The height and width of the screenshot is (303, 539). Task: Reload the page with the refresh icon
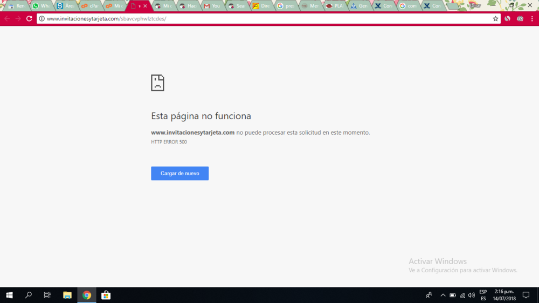(29, 18)
